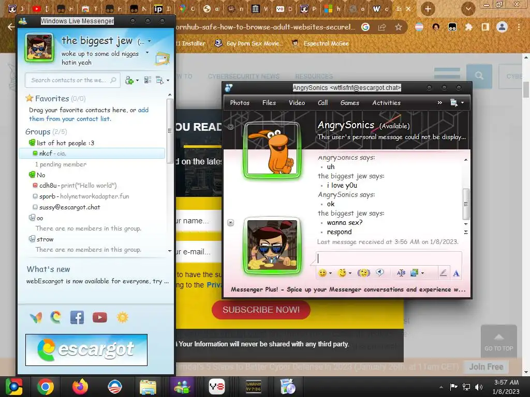This screenshot has width=530, height=397.
Task: Expand chat toolbar overflow chevron
Action: (x=440, y=103)
